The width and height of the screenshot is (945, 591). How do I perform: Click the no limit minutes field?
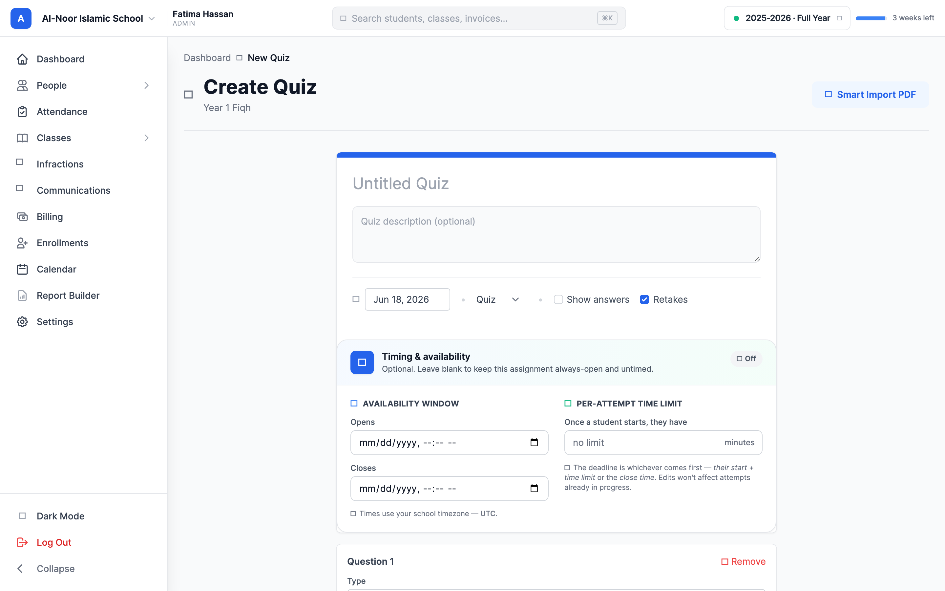tap(663, 443)
